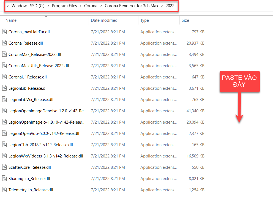273x204 pixels.
Task: Sort files by the Name column
Action: pyautogui.click(x=11, y=20)
